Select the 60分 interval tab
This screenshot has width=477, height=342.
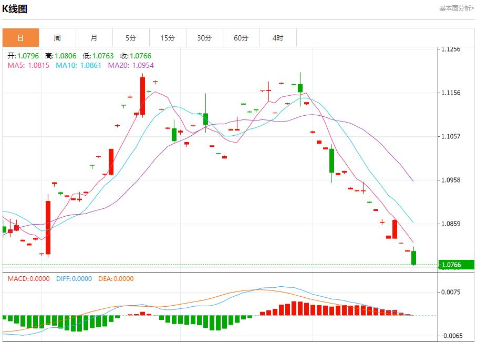[241, 38]
